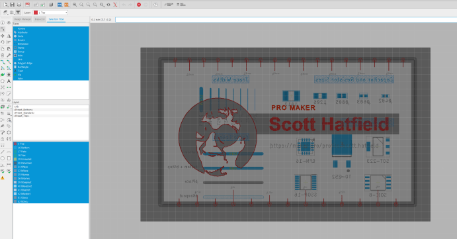Select the Change wrench tool
The width and height of the screenshot is (457, 239).
click(x=9, y=55)
